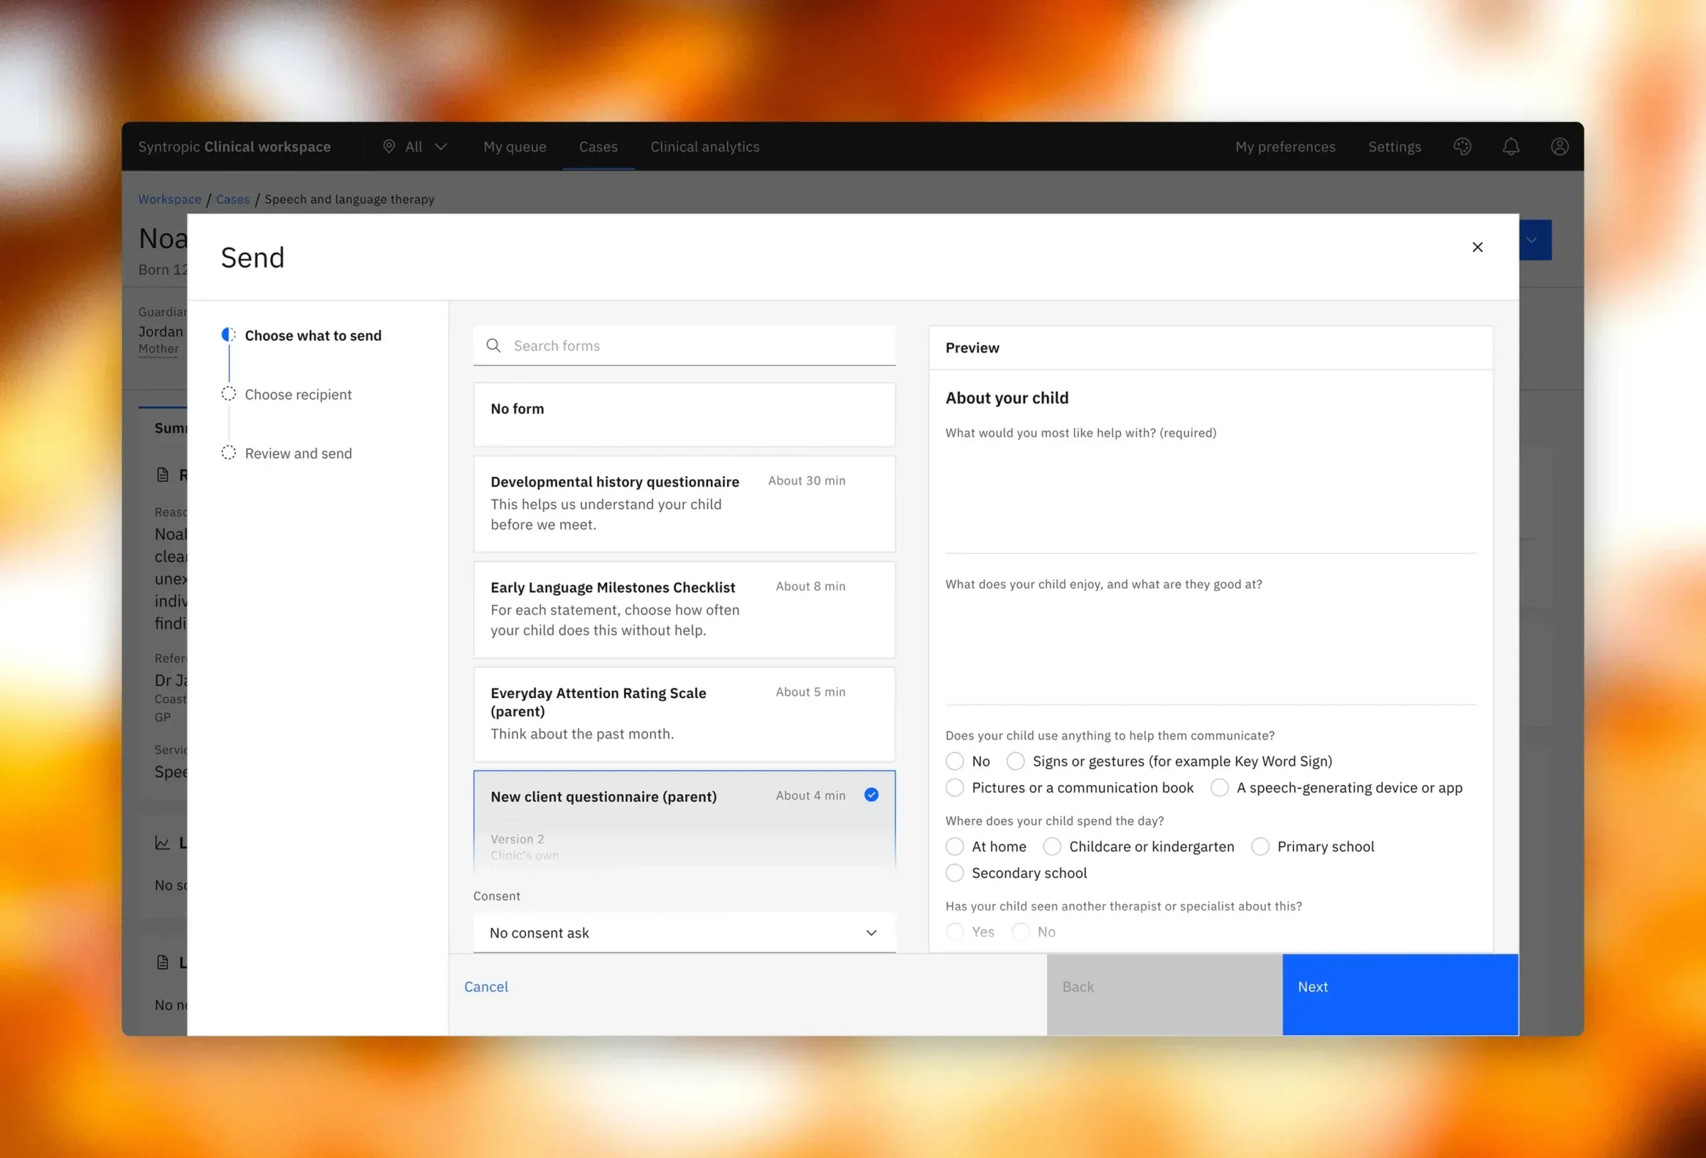Click the blue checkmark on New client questionnaire

point(871,795)
